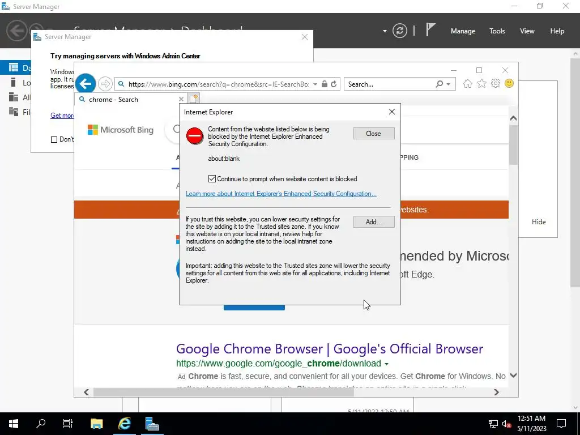Expand the address bar autocomplete dropdown
The height and width of the screenshot is (435, 580).
[315, 84]
